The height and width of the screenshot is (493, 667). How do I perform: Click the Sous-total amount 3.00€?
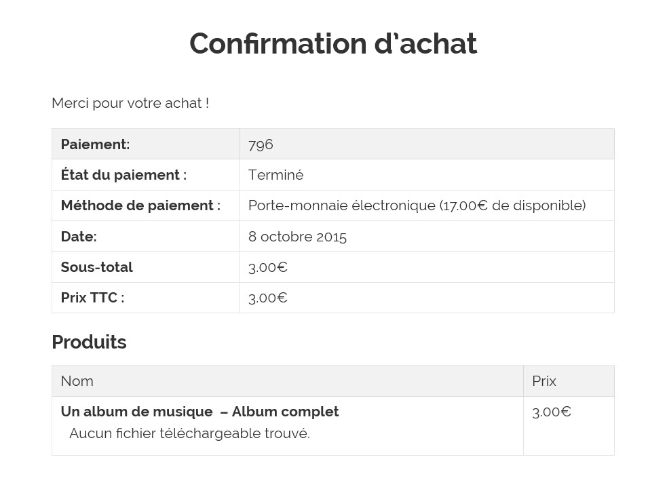click(x=267, y=267)
